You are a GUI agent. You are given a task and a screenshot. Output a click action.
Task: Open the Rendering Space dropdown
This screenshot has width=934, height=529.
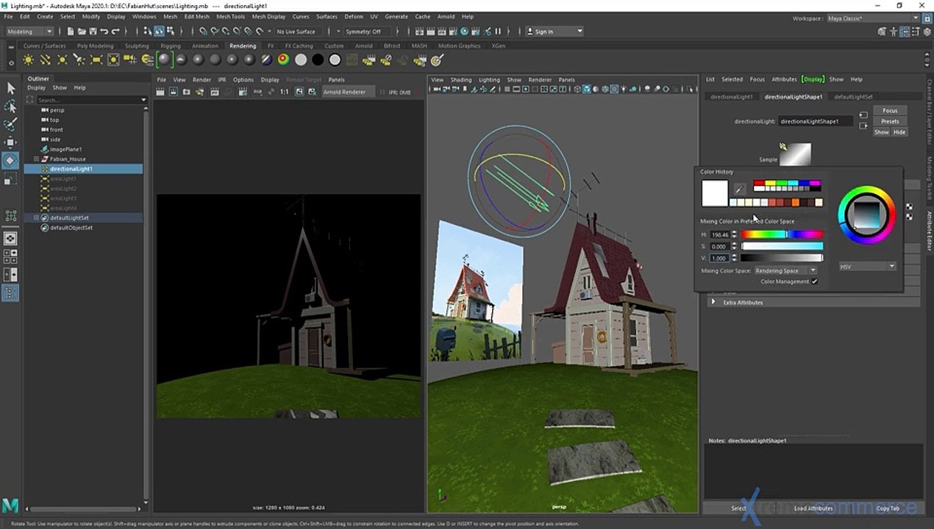coord(785,270)
